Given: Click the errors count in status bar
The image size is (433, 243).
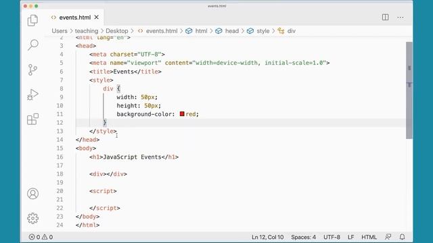Looking at the screenshot, I should click(x=35, y=237).
